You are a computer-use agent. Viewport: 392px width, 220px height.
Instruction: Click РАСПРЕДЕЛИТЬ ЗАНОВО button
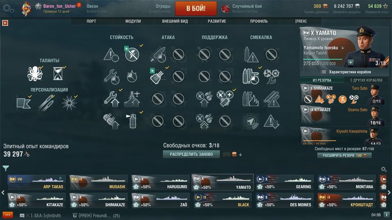(191, 154)
